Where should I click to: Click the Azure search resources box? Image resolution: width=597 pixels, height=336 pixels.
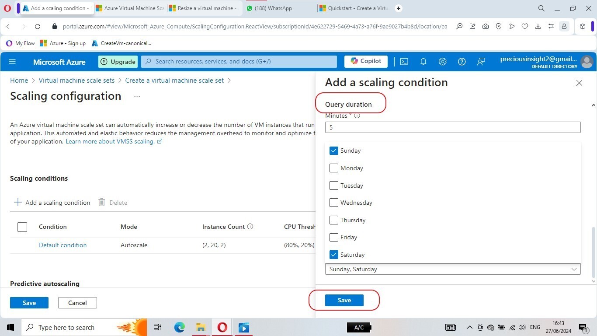click(239, 62)
